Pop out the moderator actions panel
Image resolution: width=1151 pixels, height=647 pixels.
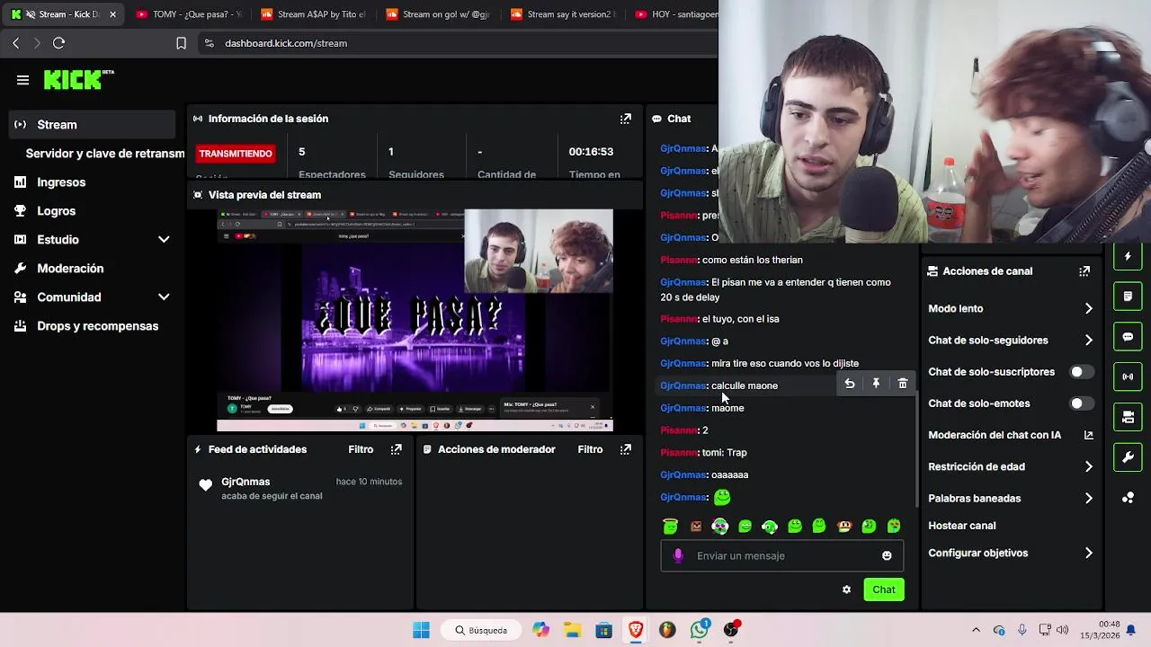tap(626, 449)
